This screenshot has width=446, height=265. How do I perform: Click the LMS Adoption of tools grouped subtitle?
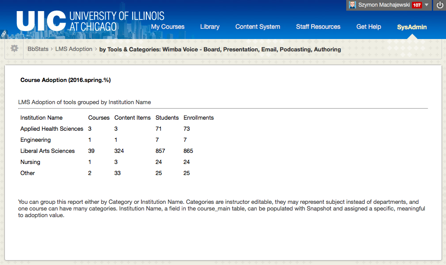[x=85, y=102]
